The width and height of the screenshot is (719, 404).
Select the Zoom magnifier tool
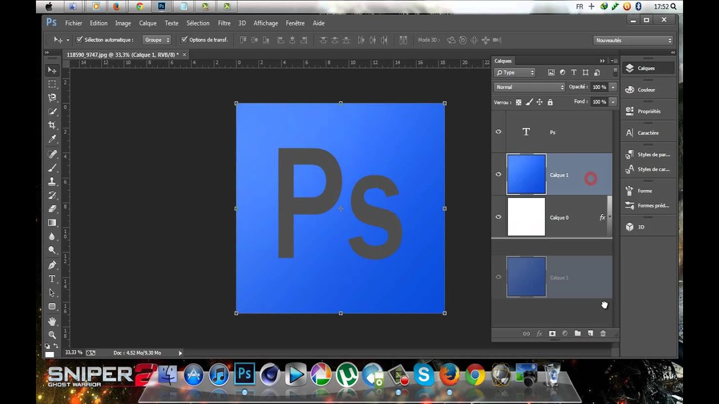point(52,334)
